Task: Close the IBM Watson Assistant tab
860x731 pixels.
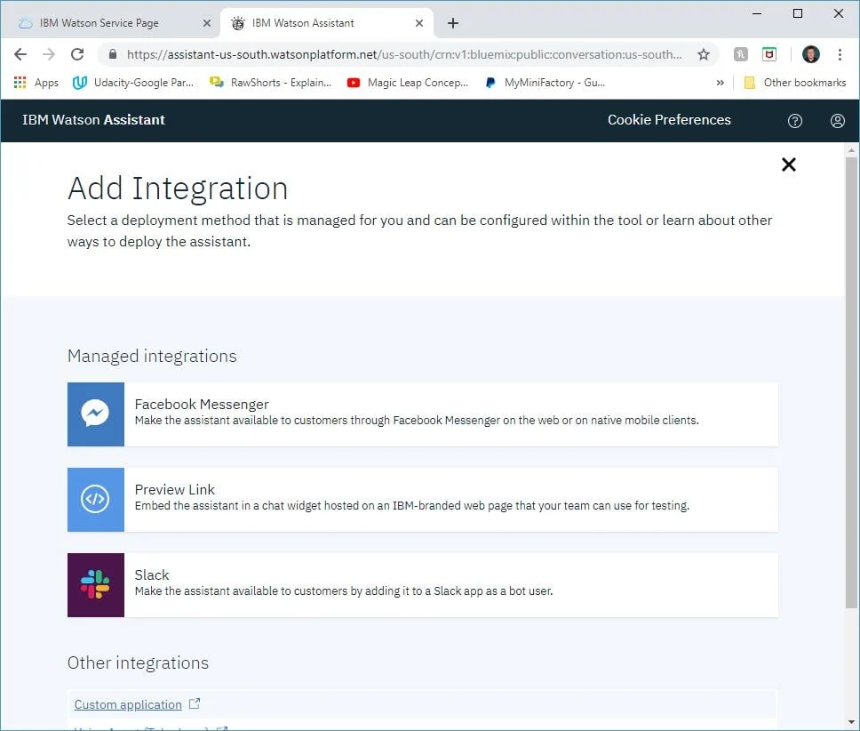Action: click(419, 23)
